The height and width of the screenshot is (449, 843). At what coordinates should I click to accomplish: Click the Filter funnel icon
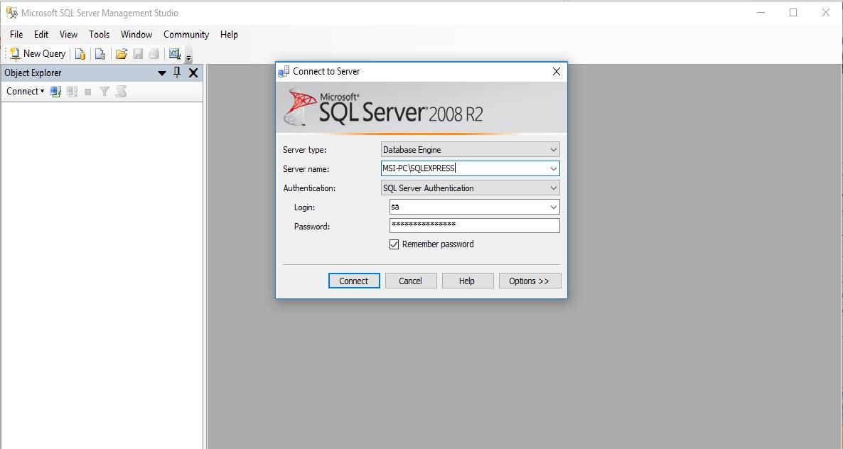[104, 92]
